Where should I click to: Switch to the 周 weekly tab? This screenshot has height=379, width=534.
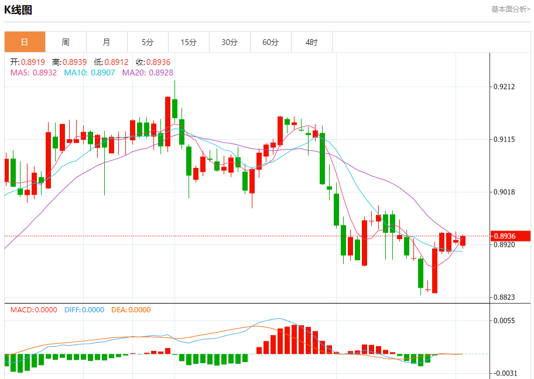pos(66,42)
